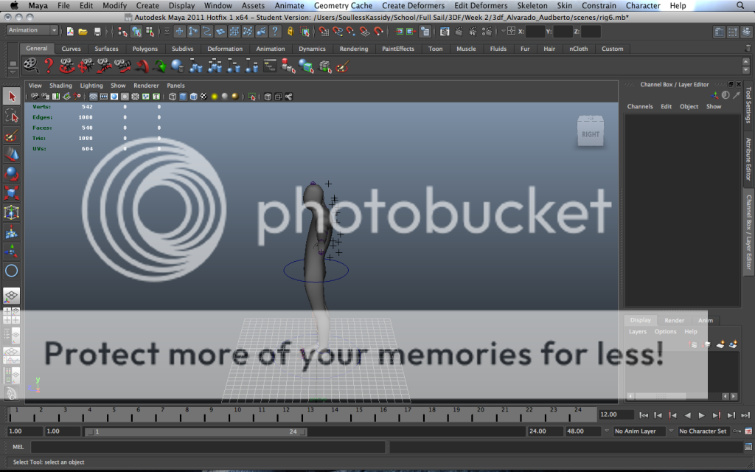Open the Channels menu in Channel Box
Screen dimensions: 755x472
click(x=639, y=107)
